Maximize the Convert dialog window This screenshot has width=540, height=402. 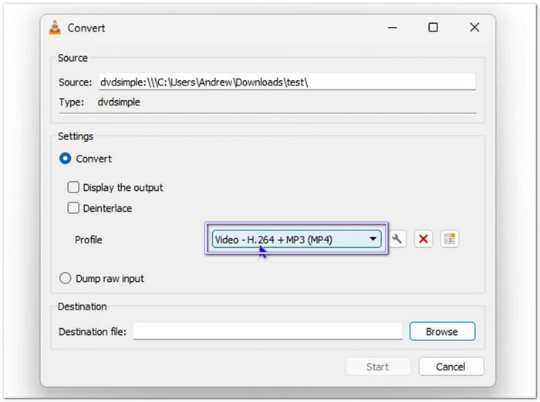[433, 28]
